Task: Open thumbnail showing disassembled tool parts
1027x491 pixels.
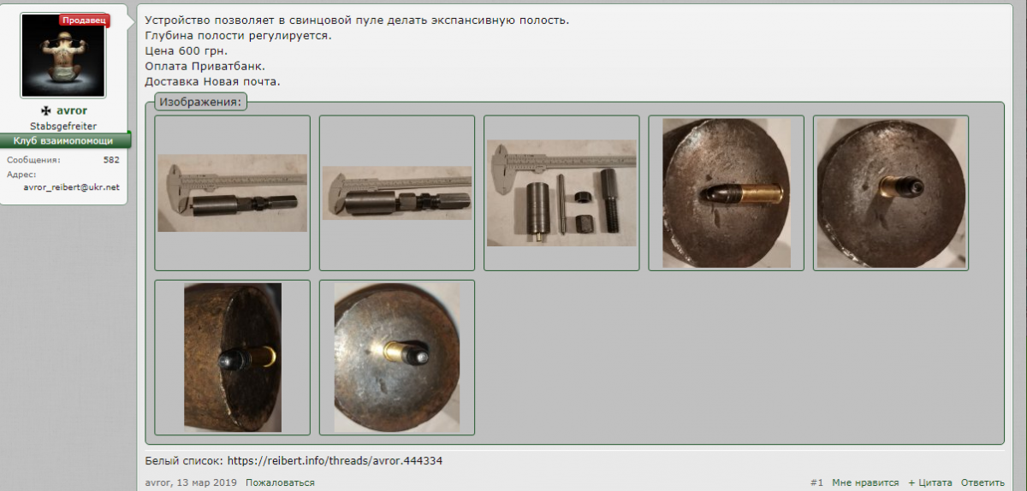Action: 561,193
